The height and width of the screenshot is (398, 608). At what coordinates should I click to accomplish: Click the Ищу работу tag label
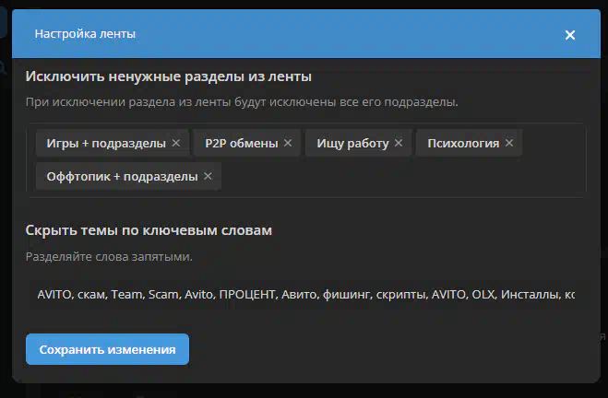tap(352, 143)
